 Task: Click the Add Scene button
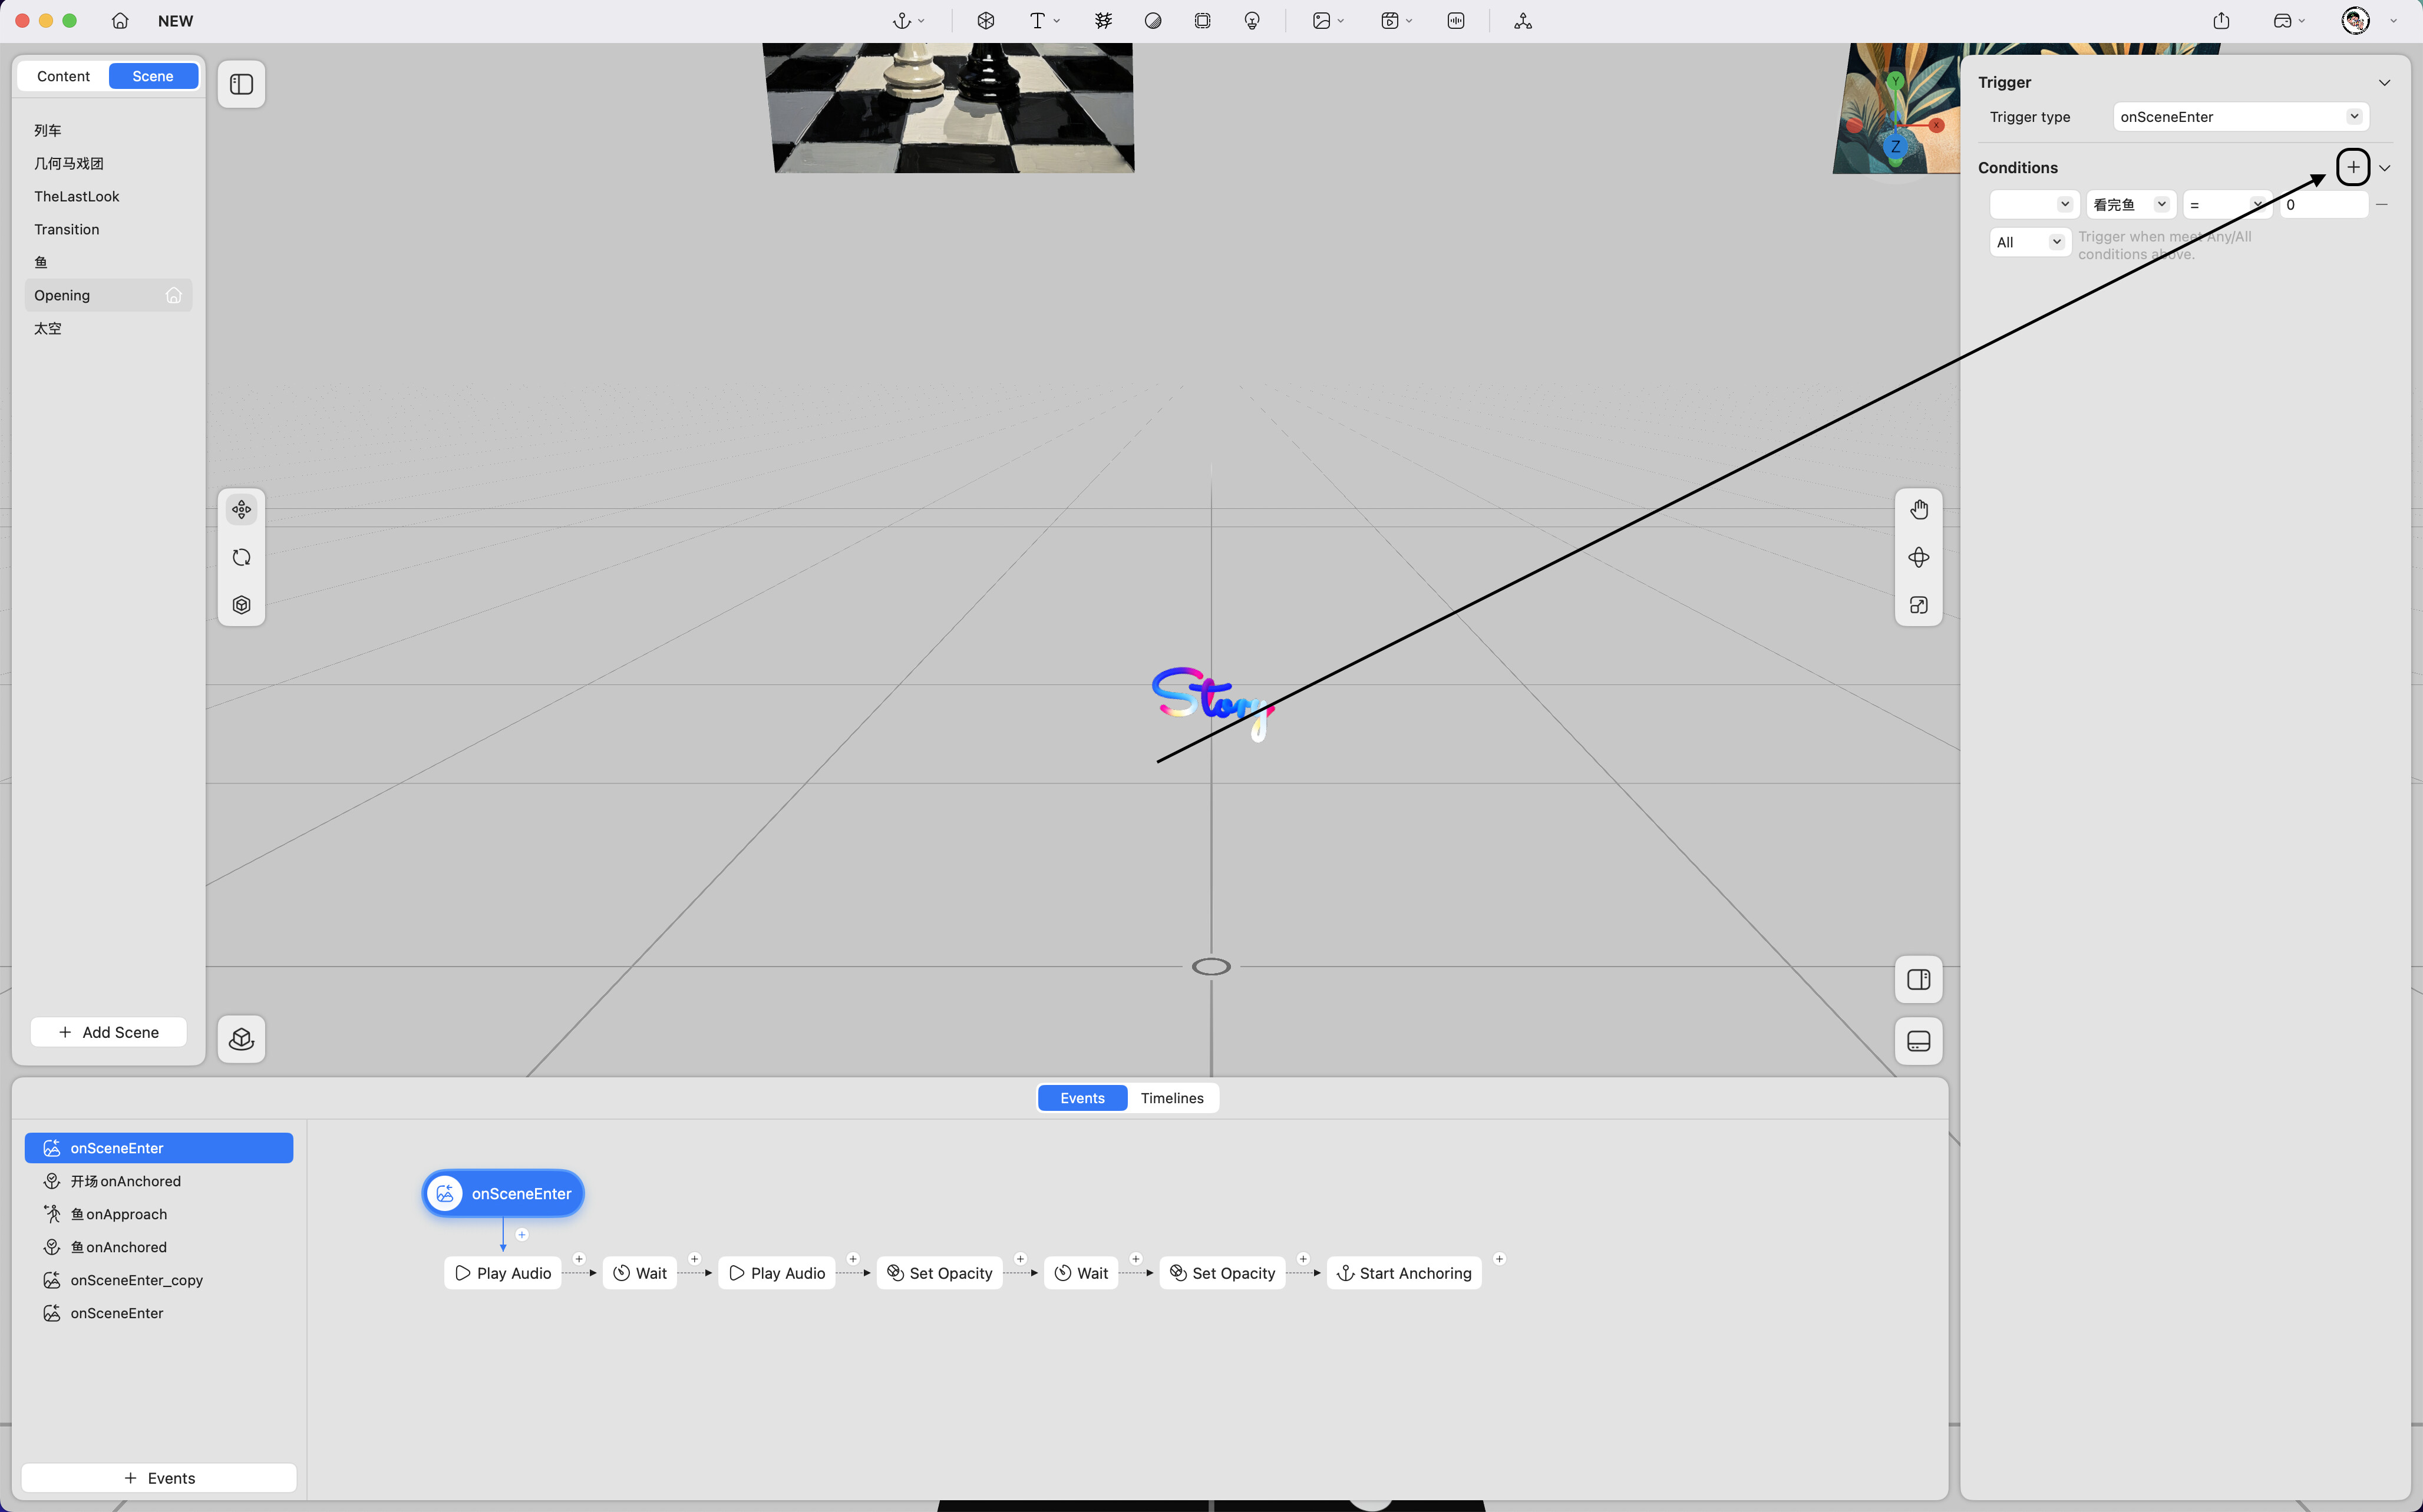click(109, 1032)
